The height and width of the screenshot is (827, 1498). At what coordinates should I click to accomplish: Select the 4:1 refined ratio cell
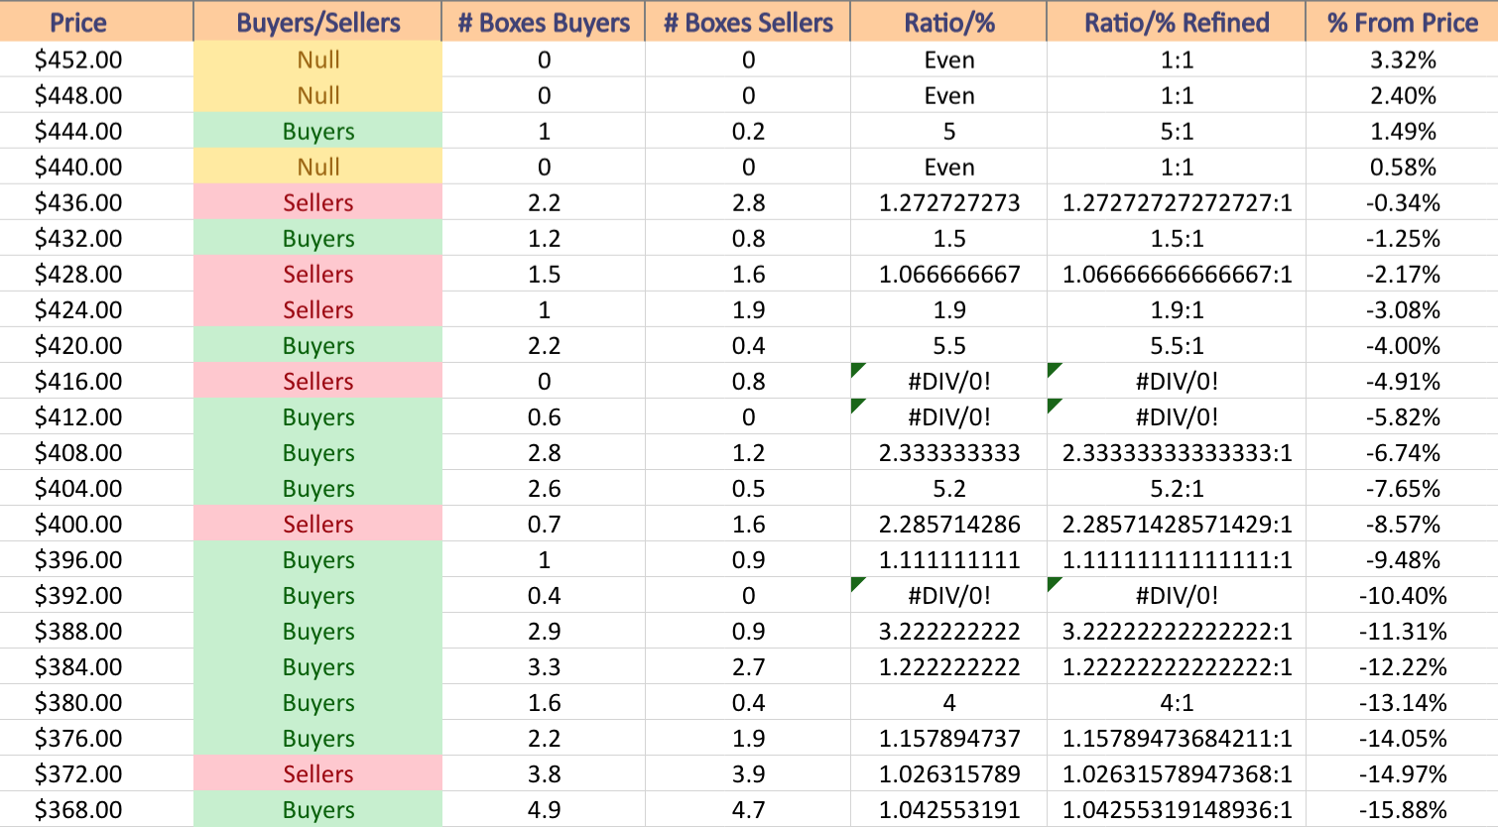[x=1177, y=702]
